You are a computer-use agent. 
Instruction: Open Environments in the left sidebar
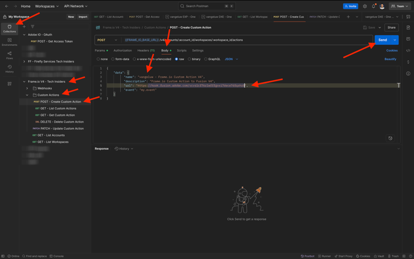(x=9, y=42)
